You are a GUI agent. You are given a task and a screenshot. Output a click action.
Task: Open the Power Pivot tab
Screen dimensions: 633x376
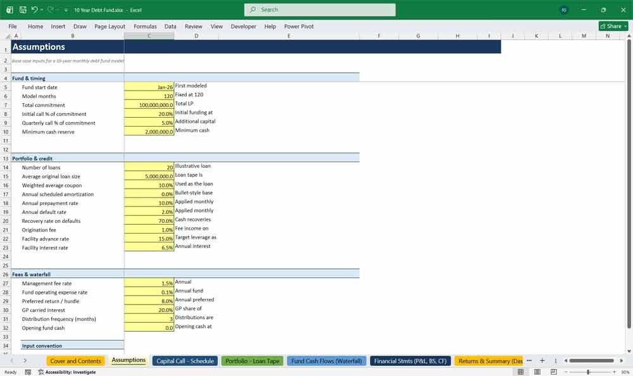[x=299, y=26]
